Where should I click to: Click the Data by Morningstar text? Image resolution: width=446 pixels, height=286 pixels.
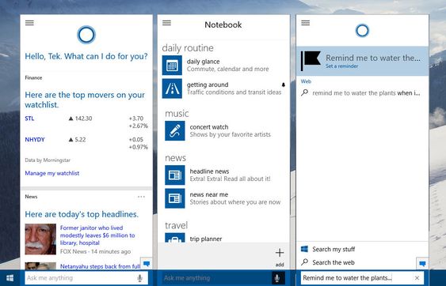click(x=48, y=160)
